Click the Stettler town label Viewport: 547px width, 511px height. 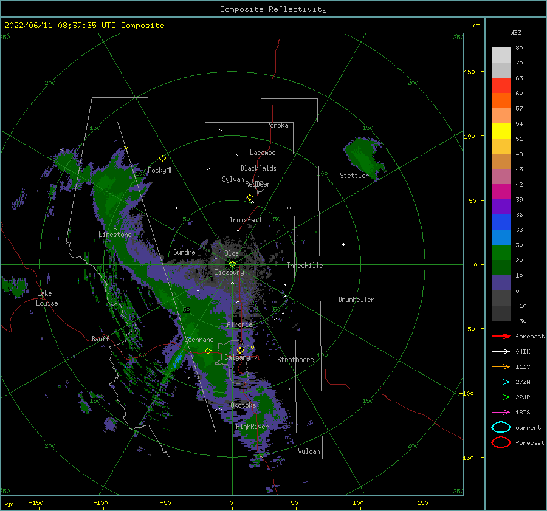[354, 176]
